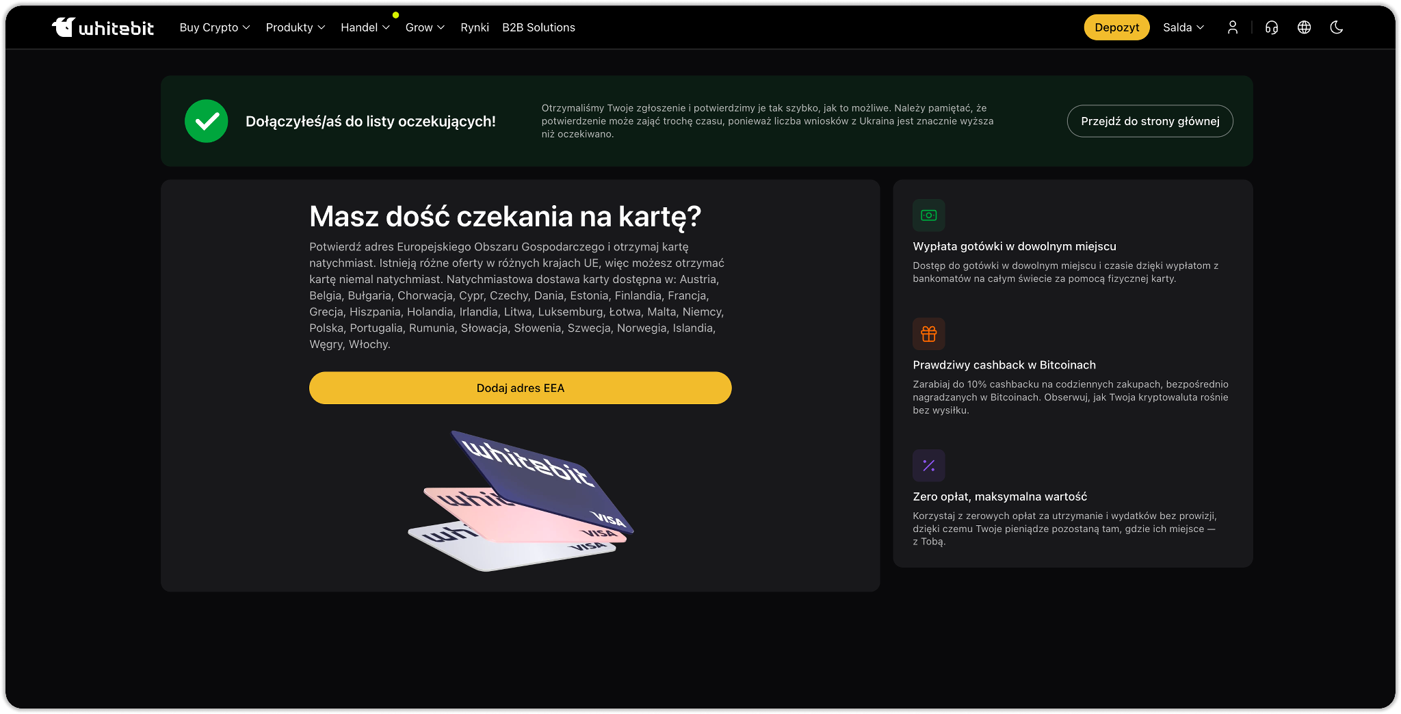Click the purple percent zero-fees icon

point(928,466)
